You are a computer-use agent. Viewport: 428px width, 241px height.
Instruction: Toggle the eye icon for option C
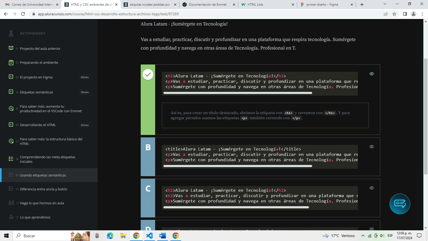click(372, 188)
